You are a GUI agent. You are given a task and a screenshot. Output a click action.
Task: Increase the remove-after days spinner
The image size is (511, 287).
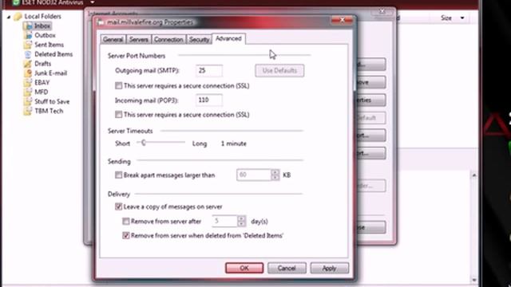241,218
